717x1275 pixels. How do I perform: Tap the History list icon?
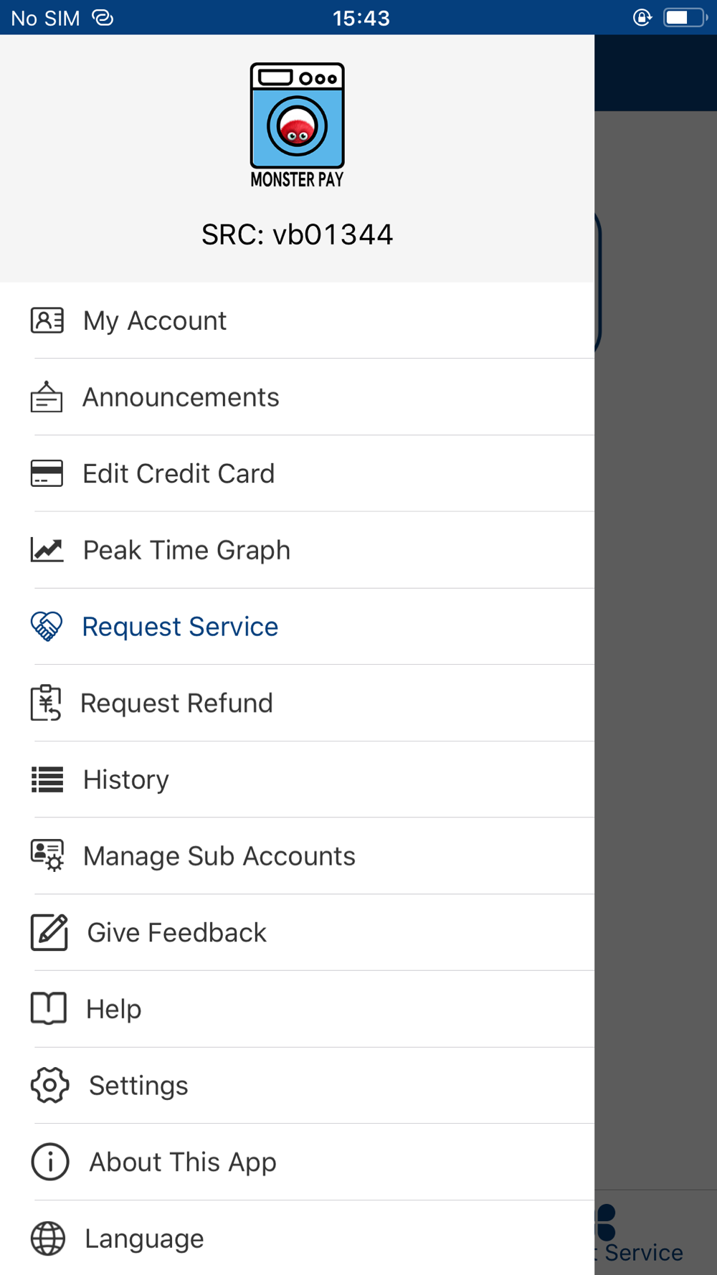point(47,779)
